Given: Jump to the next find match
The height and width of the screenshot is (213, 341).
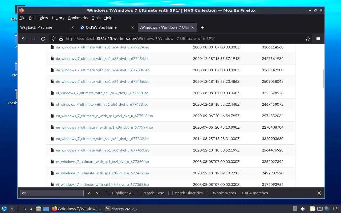Looking at the screenshot, I should click(x=98, y=193).
